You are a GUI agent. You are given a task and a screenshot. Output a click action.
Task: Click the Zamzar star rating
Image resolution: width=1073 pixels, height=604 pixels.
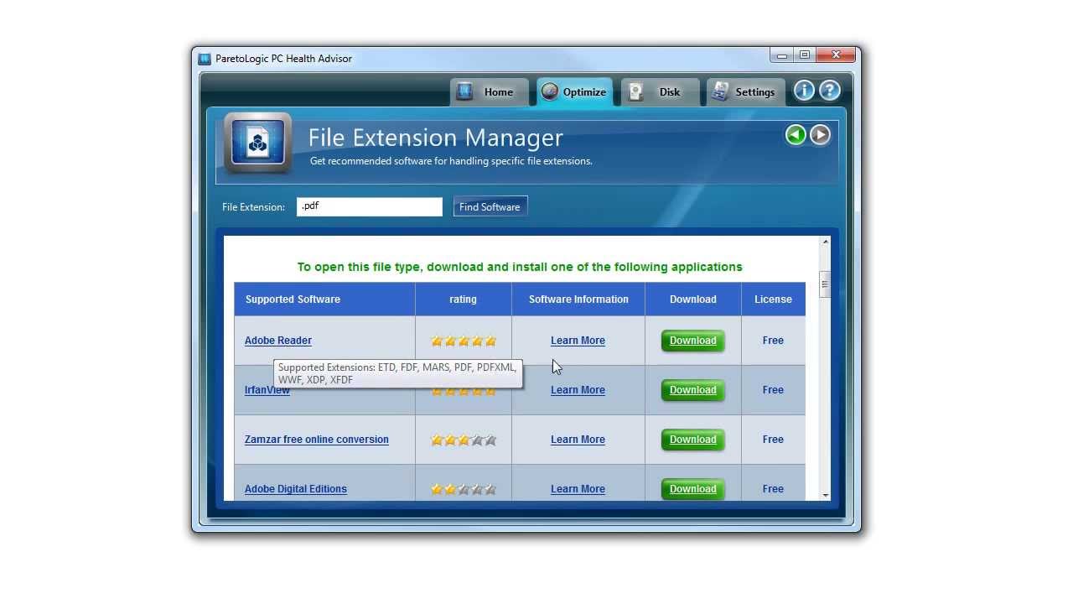(x=464, y=440)
